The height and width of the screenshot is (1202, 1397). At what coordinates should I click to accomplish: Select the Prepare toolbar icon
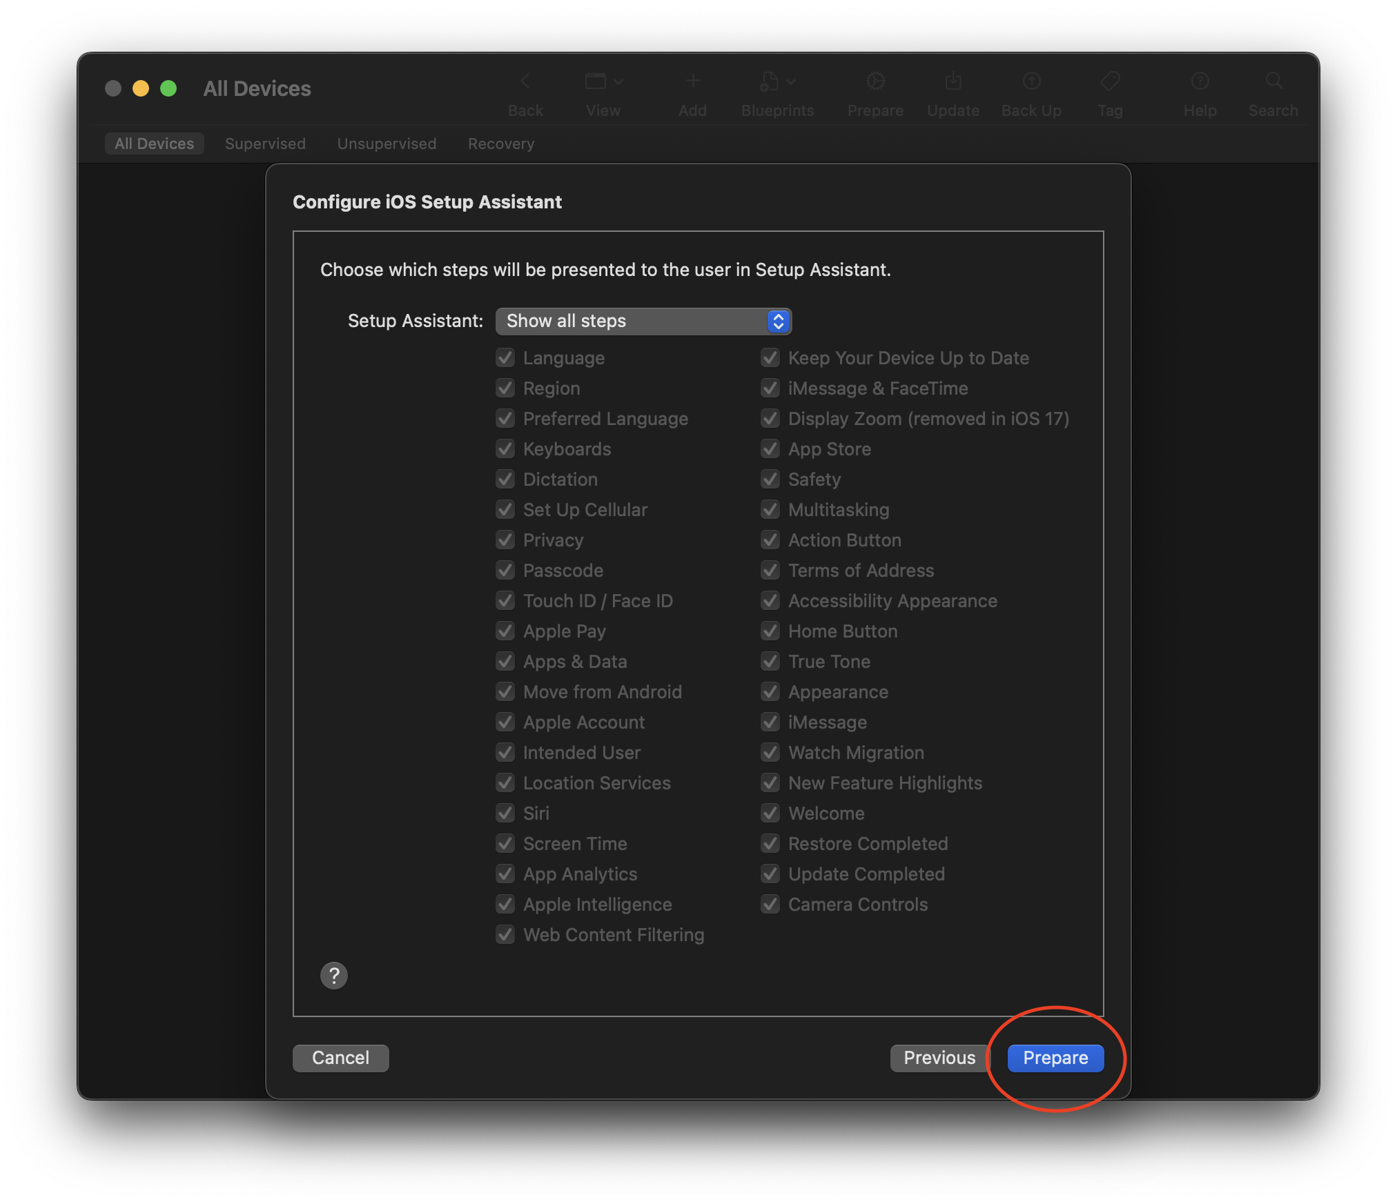875,81
